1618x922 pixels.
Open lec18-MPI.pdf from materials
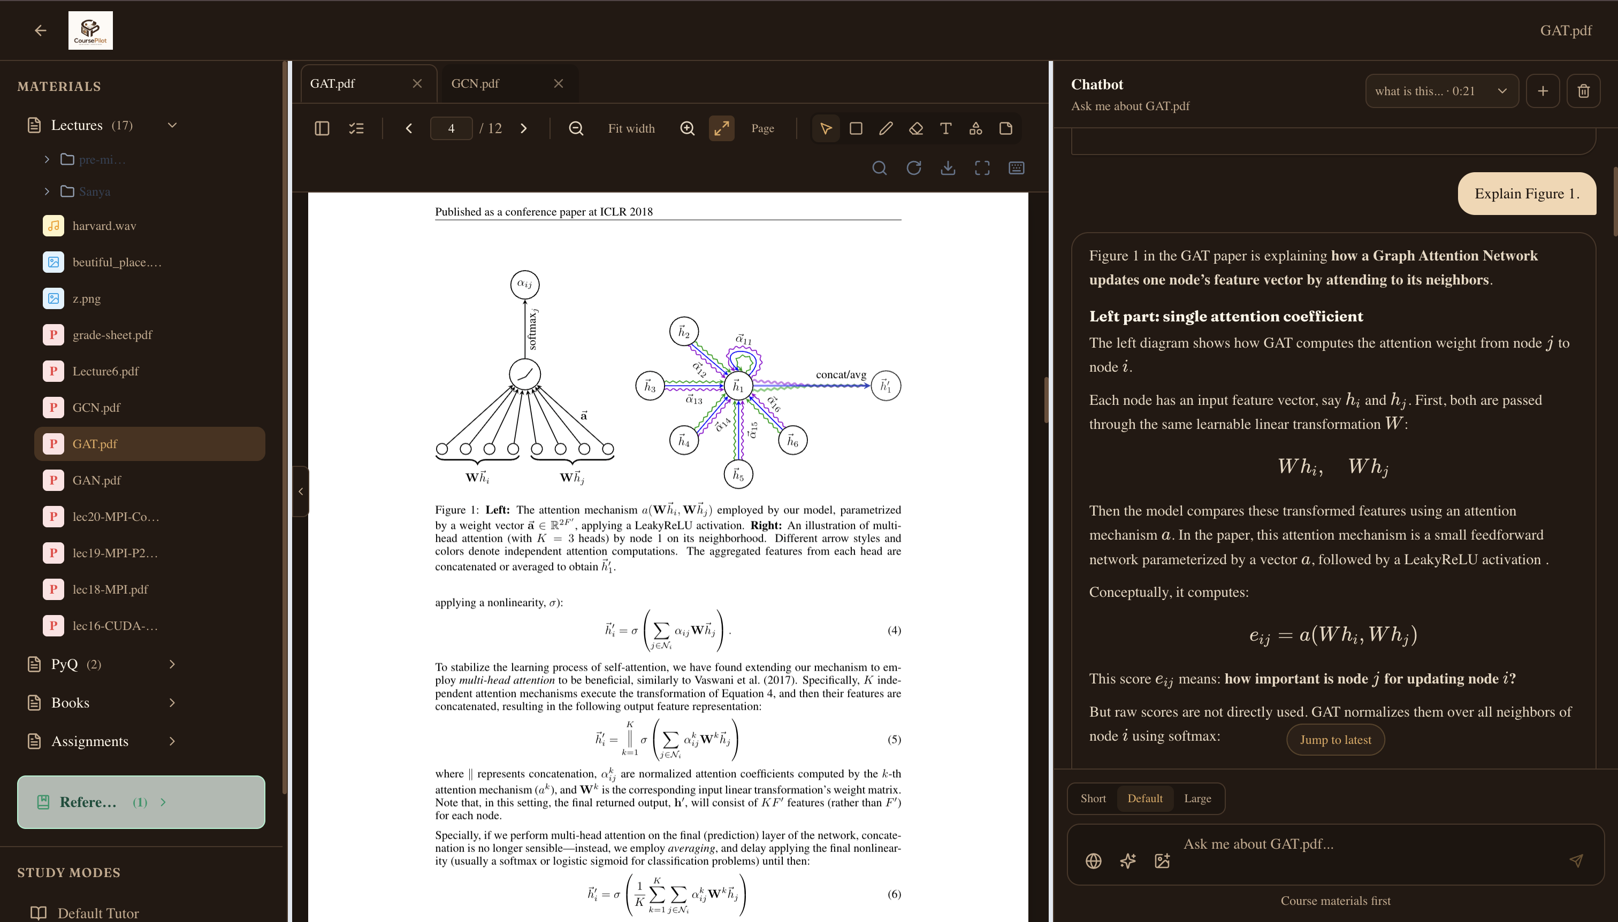click(x=149, y=589)
